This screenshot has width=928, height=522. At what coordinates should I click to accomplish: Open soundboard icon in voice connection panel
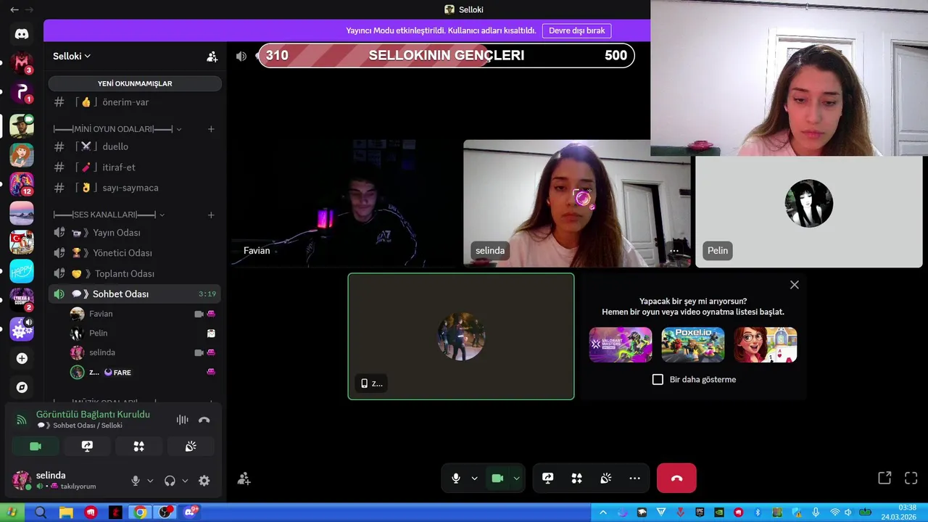(191, 447)
